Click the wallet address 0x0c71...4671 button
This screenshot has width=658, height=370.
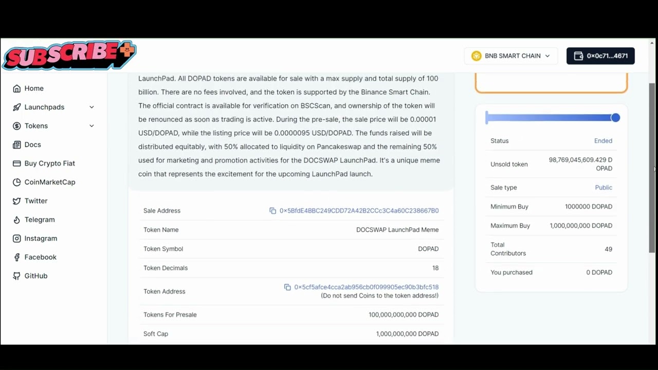[x=600, y=56]
